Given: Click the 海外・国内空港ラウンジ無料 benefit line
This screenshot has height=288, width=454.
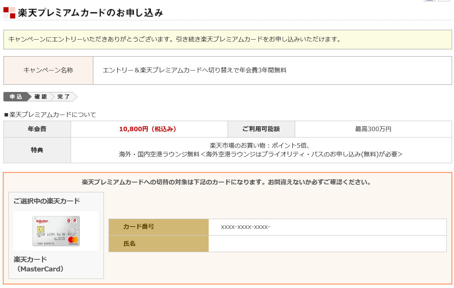Looking at the screenshot, I should 261,154.
